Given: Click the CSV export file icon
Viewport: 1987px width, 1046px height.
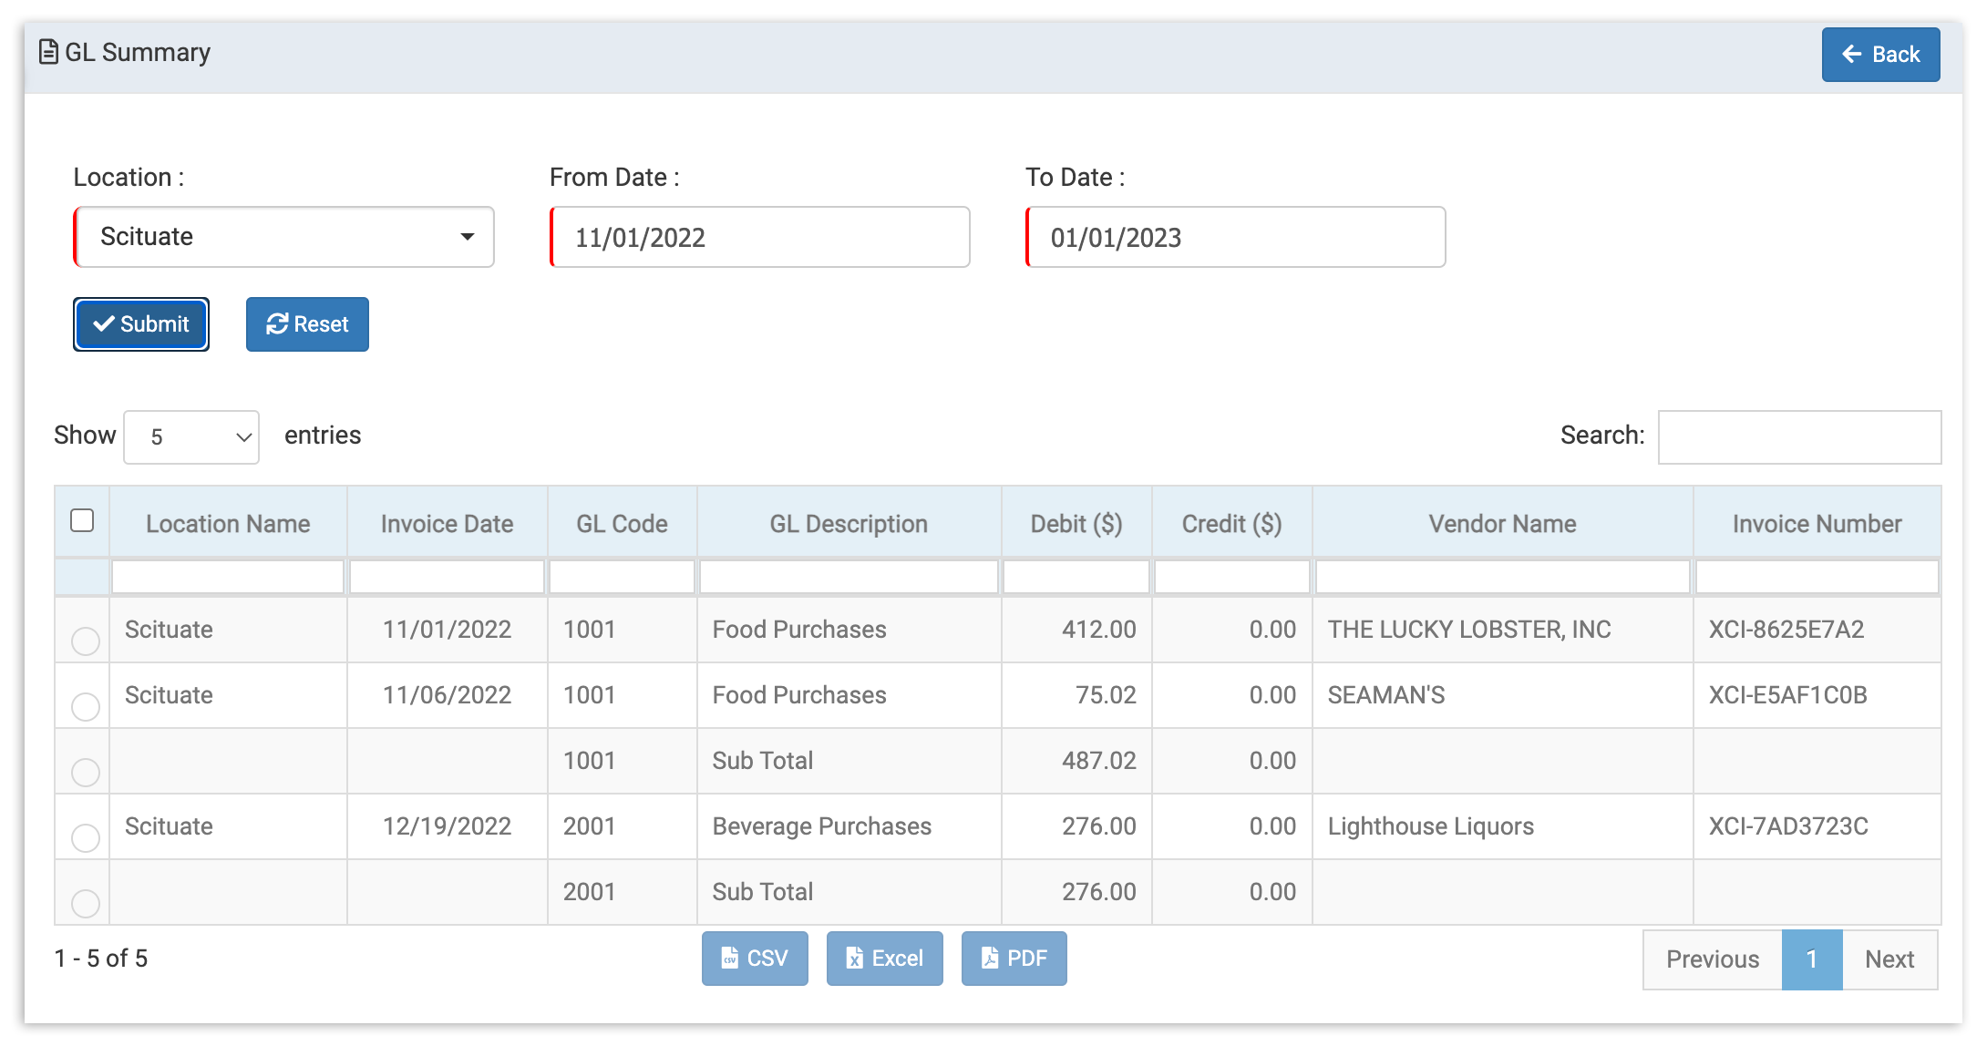Looking at the screenshot, I should (729, 958).
